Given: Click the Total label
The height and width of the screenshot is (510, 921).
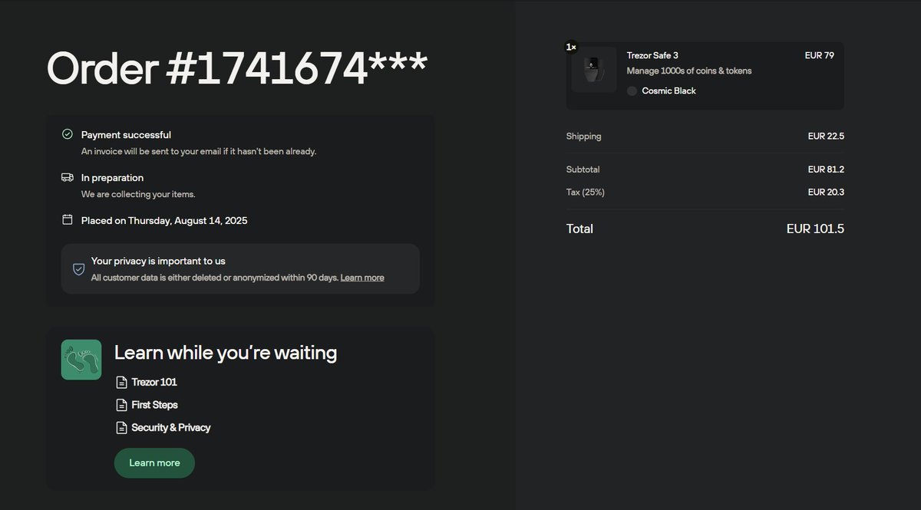Looking at the screenshot, I should click(579, 229).
